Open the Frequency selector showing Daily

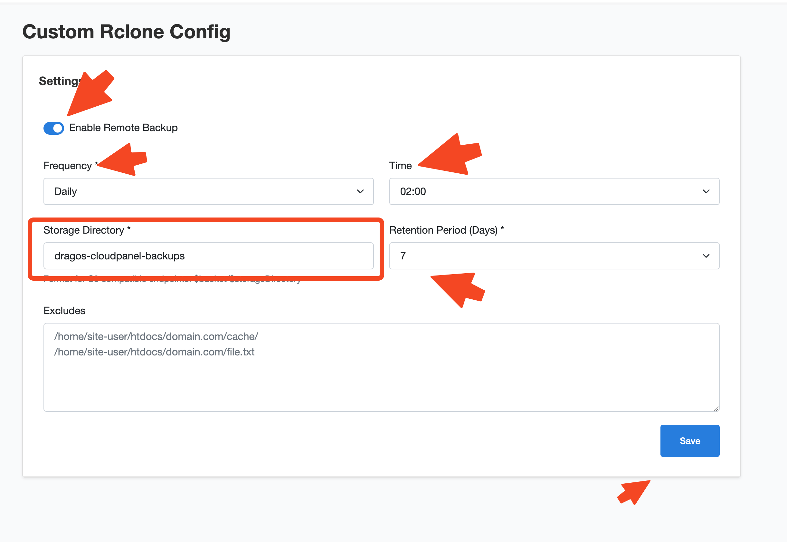[x=208, y=191]
